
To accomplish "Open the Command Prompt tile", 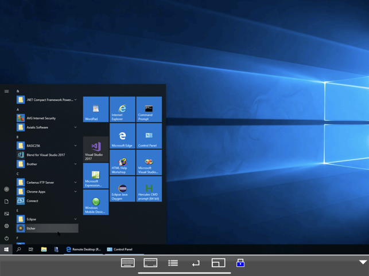I will (149, 109).
